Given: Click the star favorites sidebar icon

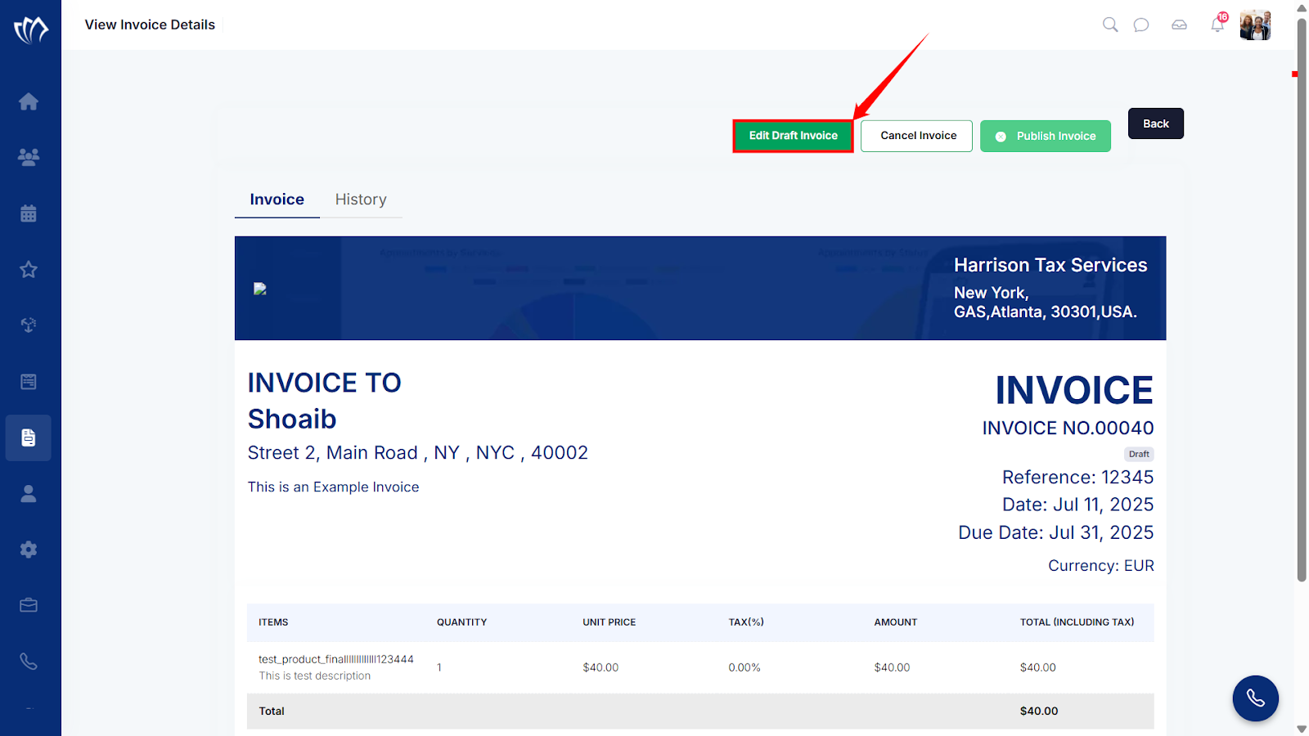Looking at the screenshot, I should pyautogui.click(x=29, y=269).
